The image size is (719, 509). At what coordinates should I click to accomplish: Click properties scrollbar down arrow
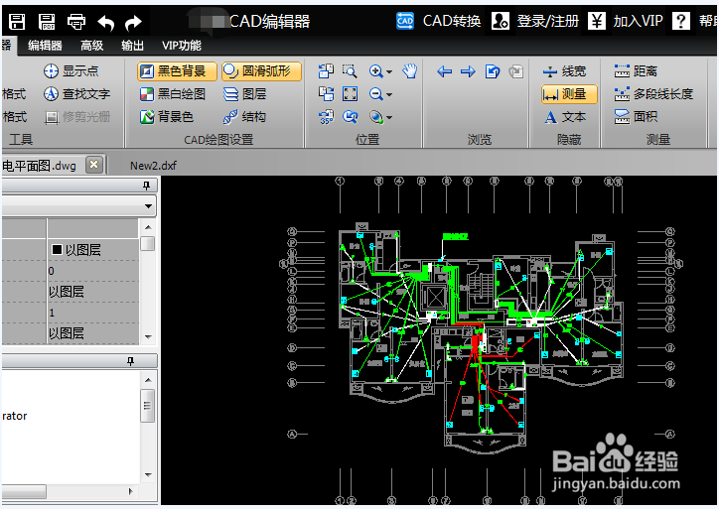point(148,336)
